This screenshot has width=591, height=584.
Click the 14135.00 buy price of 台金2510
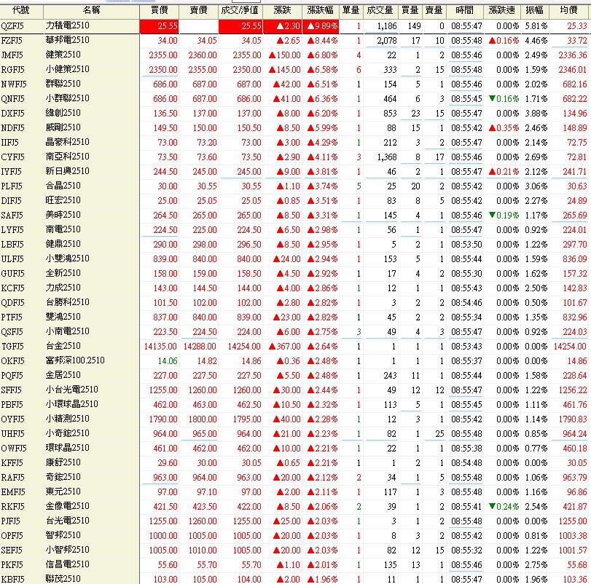pos(160,346)
